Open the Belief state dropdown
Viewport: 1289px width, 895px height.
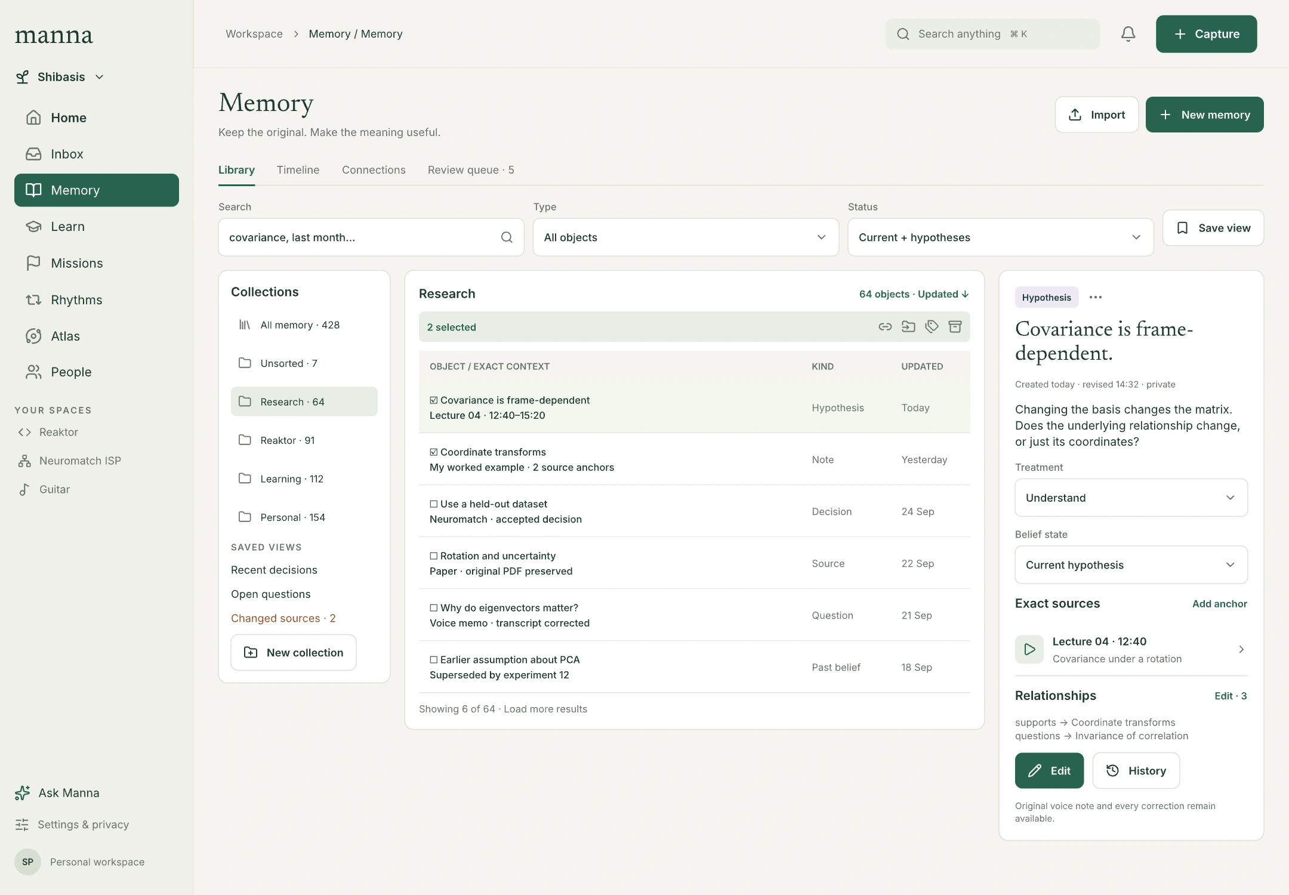1131,564
